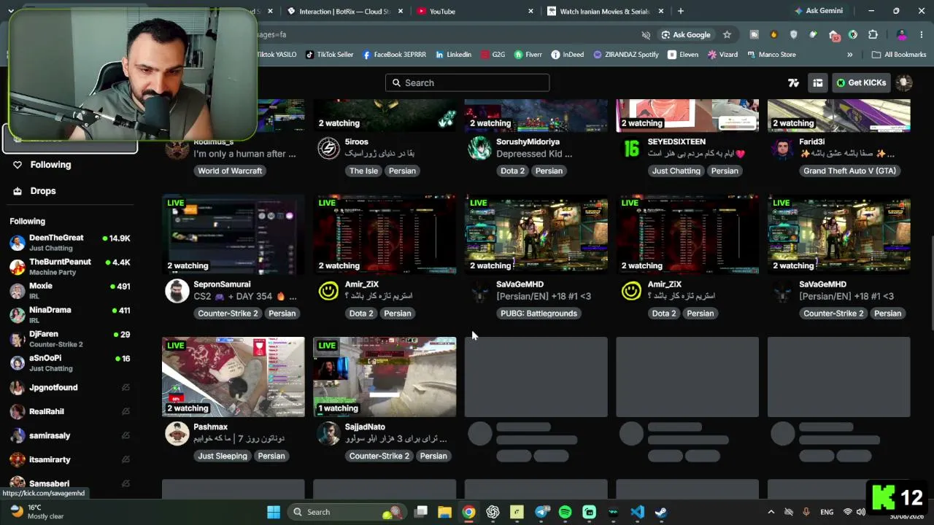934x525 pixels.
Task: Click the Windows taskbar Search box
Action: [x=347, y=512]
